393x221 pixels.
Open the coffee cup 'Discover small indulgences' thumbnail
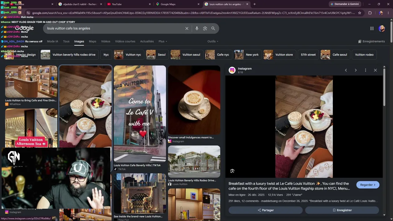coord(194,100)
